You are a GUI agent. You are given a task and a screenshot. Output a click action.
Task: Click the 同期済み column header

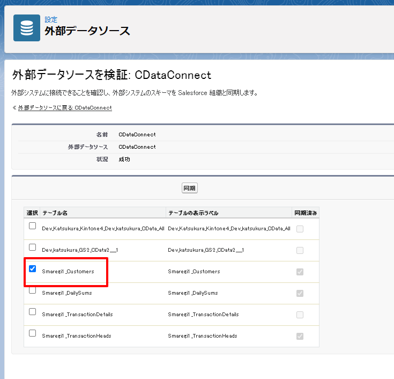click(x=306, y=213)
